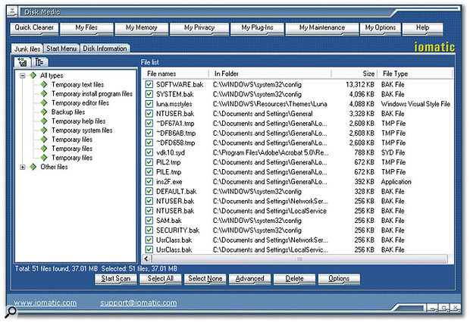Viewport: 470px width, 323px height.
Task: Toggle the SAM.bak checkbox
Action: coord(149,221)
